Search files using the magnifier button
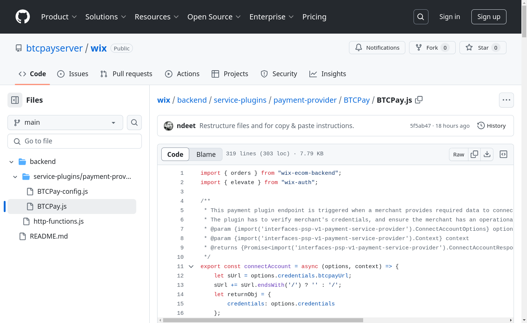The width and height of the screenshot is (527, 323). 134,122
